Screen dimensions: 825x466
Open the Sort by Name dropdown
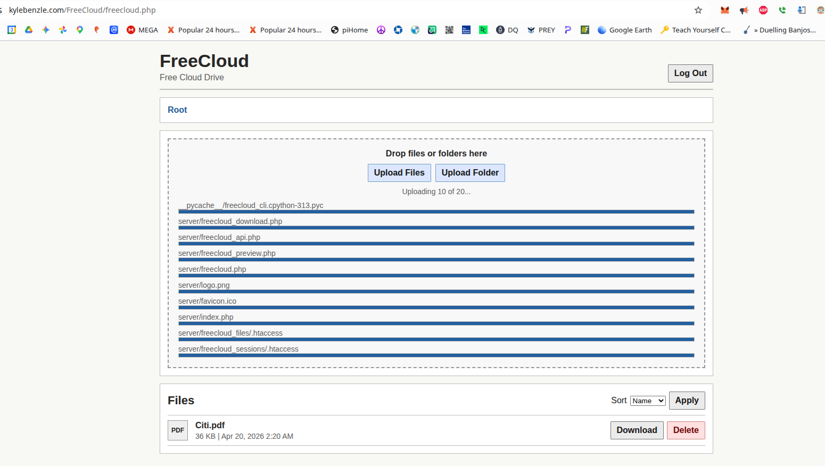click(647, 401)
